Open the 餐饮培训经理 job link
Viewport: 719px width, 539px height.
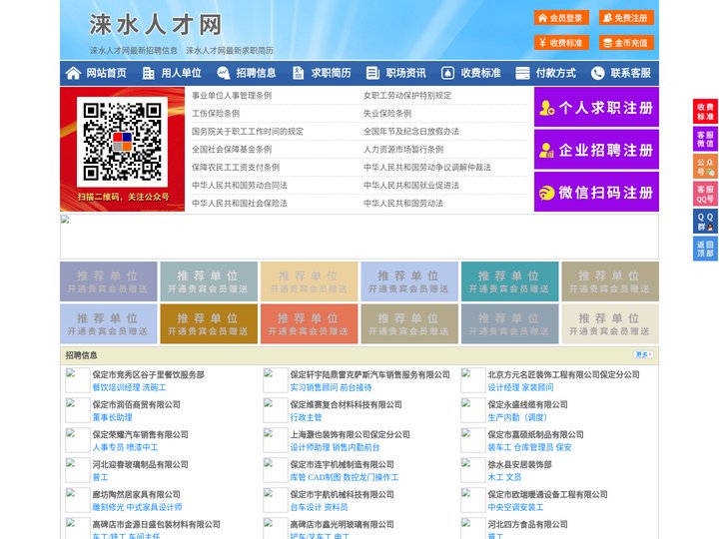[117, 387]
